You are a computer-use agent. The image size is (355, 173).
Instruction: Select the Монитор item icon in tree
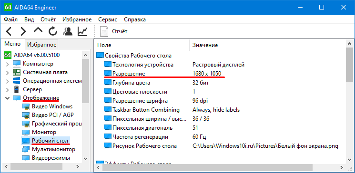click(x=26, y=132)
